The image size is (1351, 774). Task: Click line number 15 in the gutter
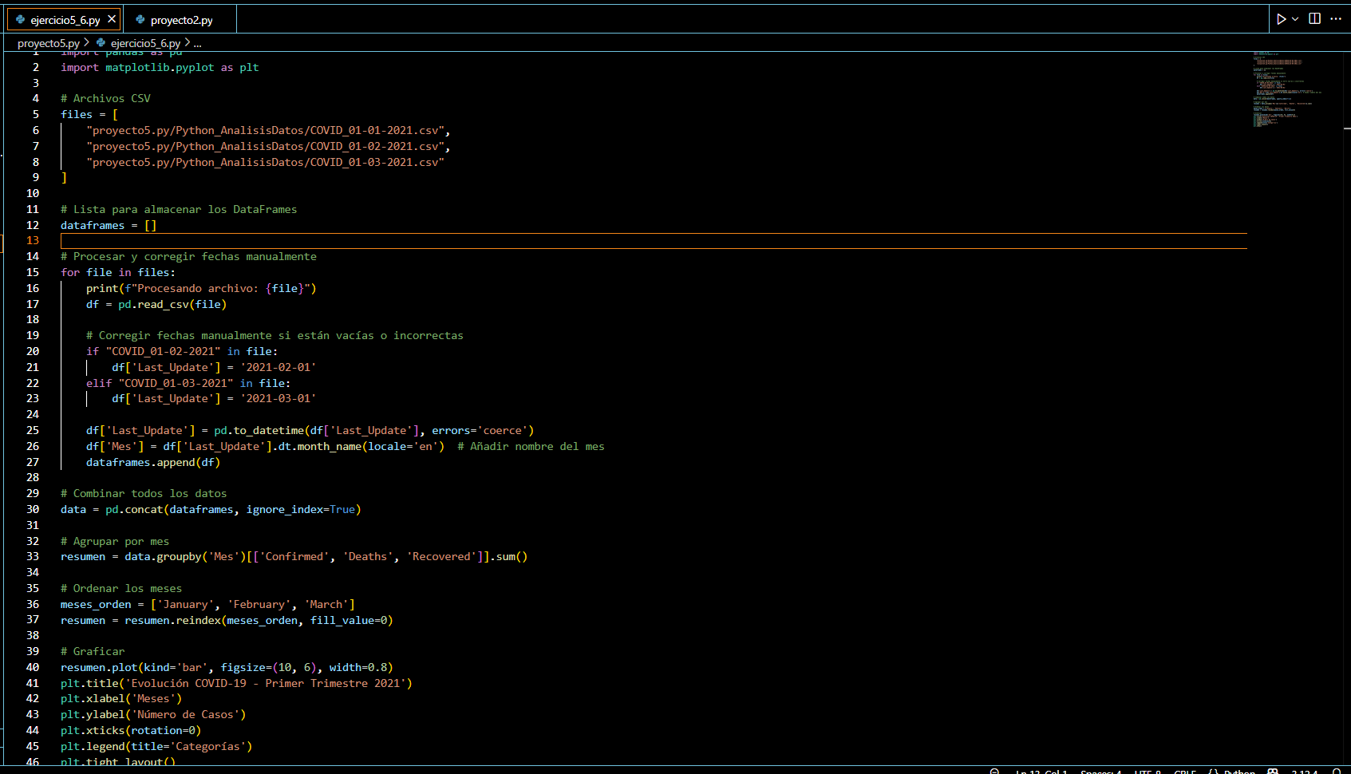point(32,272)
